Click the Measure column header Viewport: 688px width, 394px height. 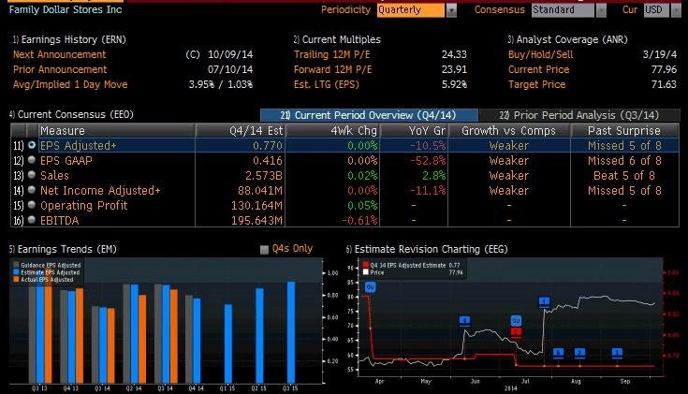[x=117, y=131]
